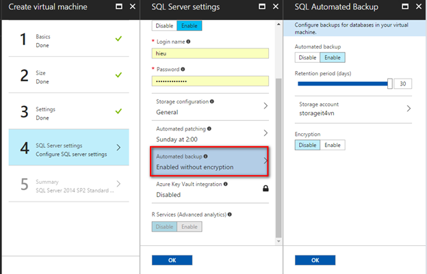Click the Login name field containing hieu
Screen dimensions: 427x274
[x=210, y=53]
